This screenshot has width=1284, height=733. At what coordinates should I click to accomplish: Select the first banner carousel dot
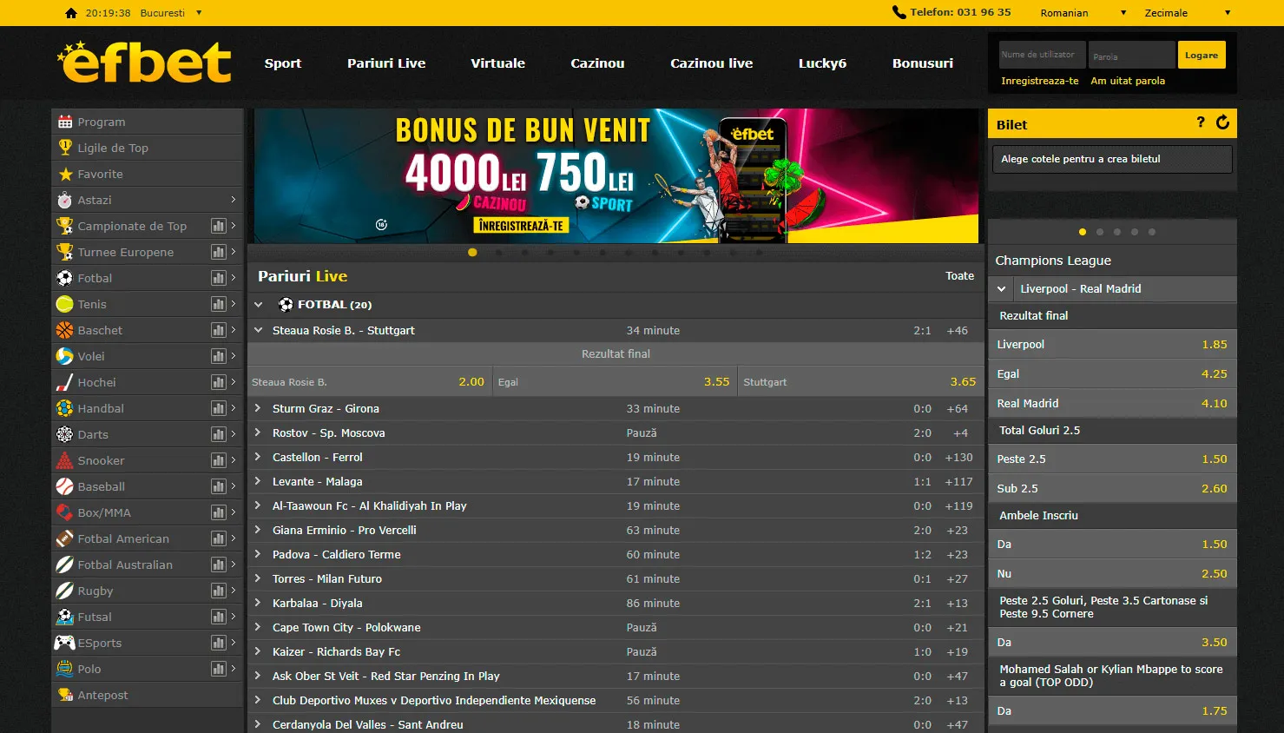coord(472,253)
